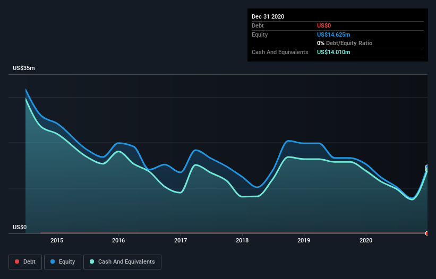Toggle the Cash And Equivalents legend button
Viewport: 436px width, 279px height.
pyautogui.click(x=122, y=262)
